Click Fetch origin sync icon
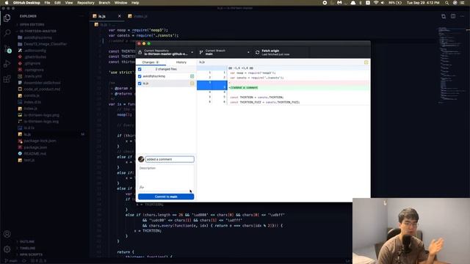 click(257, 52)
